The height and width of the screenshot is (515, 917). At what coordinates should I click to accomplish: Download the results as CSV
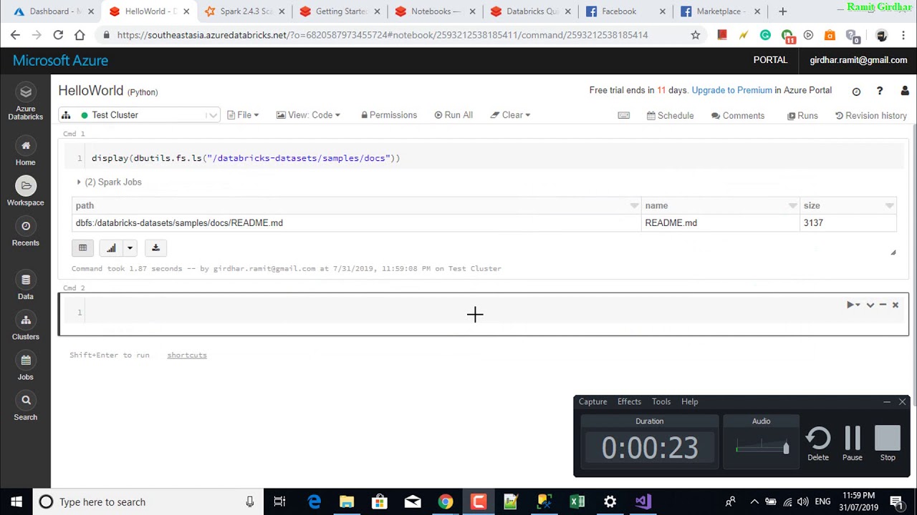coord(155,247)
